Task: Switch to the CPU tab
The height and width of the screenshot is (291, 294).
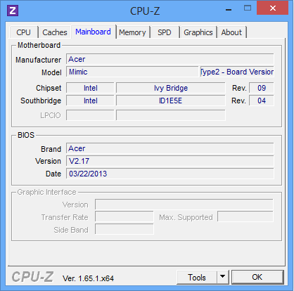Action: [24, 32]
